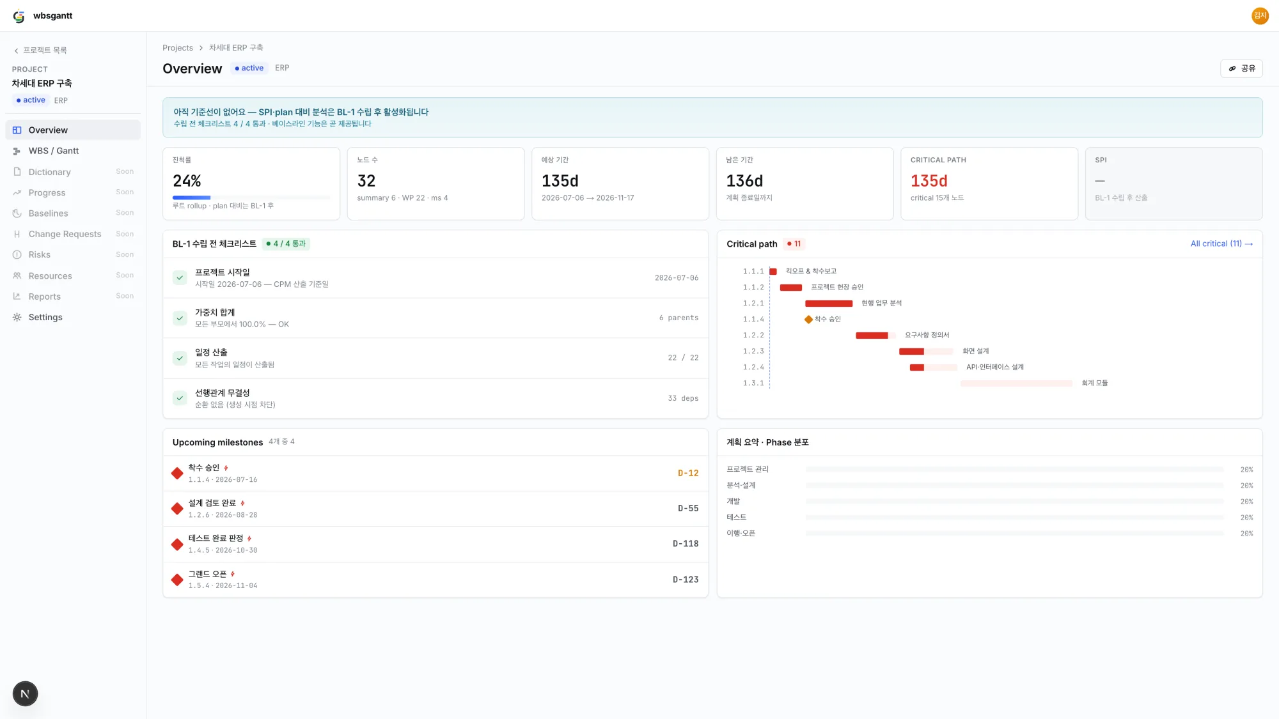
Task: Click the SPI card
Action: (1173, 184)
